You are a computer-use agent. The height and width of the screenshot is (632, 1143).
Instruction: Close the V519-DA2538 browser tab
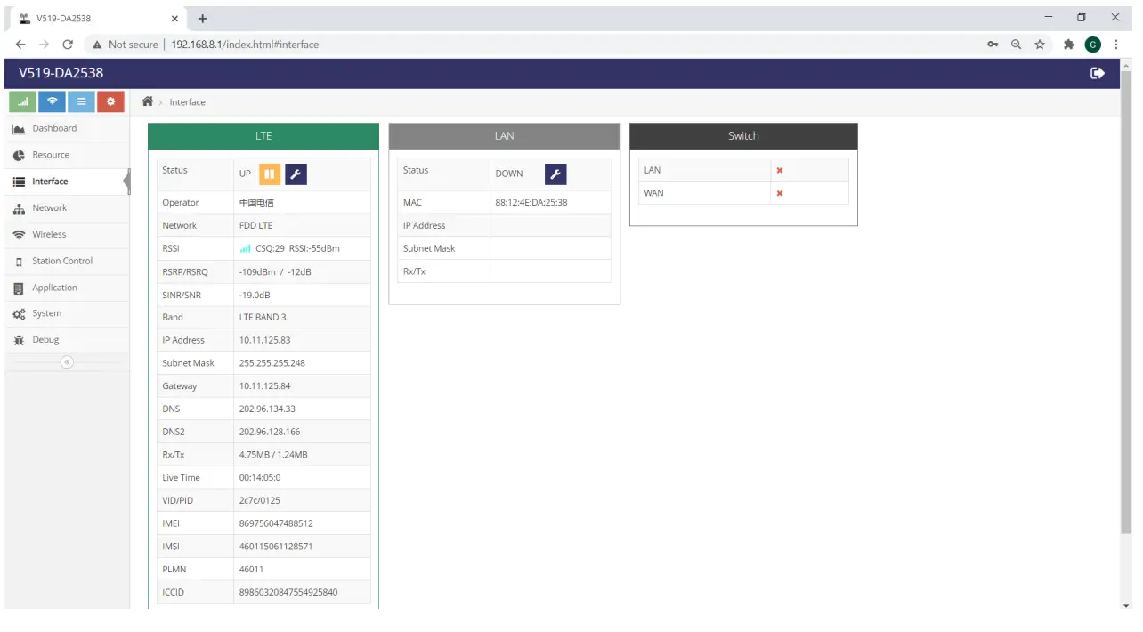tap(174, 18)
